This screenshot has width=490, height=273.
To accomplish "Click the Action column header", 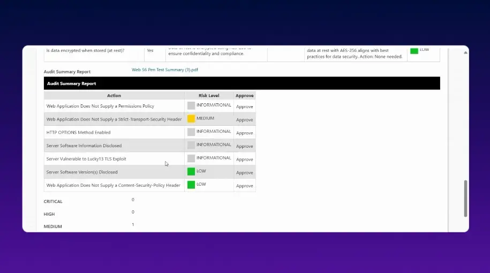I will coord(114,96).
